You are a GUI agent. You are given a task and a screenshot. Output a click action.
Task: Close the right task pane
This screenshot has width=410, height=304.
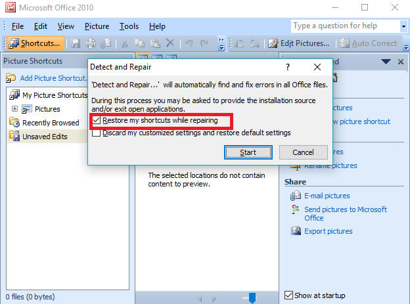pos(401,62)
